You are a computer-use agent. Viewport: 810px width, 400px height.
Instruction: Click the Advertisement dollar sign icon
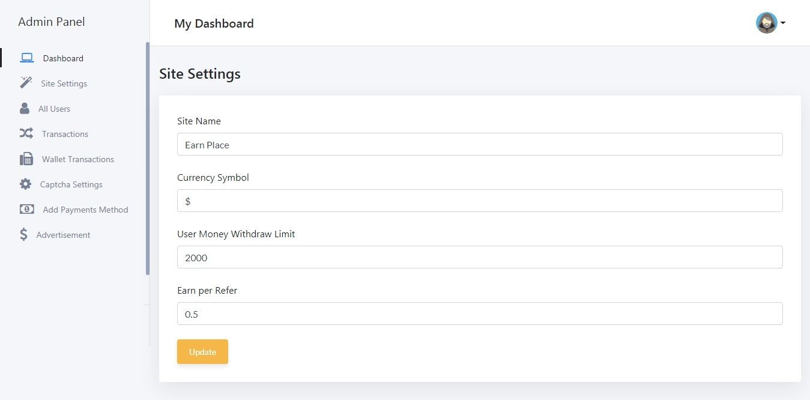(23, 234)
